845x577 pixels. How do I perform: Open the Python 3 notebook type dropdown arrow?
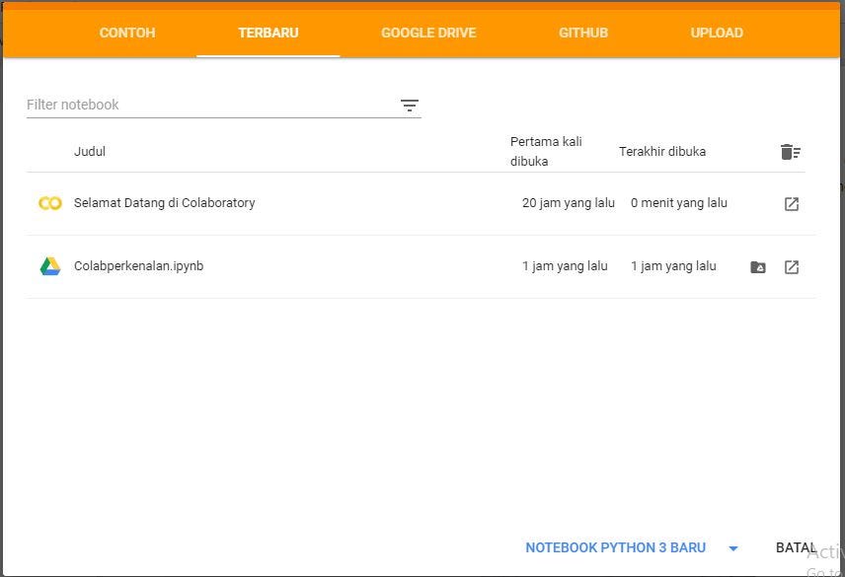pos(733,547)
